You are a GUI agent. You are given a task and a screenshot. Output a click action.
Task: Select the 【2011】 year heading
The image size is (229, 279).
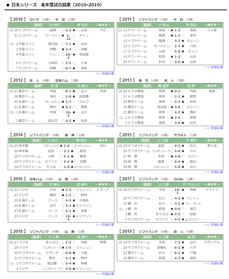click(127, 19)
